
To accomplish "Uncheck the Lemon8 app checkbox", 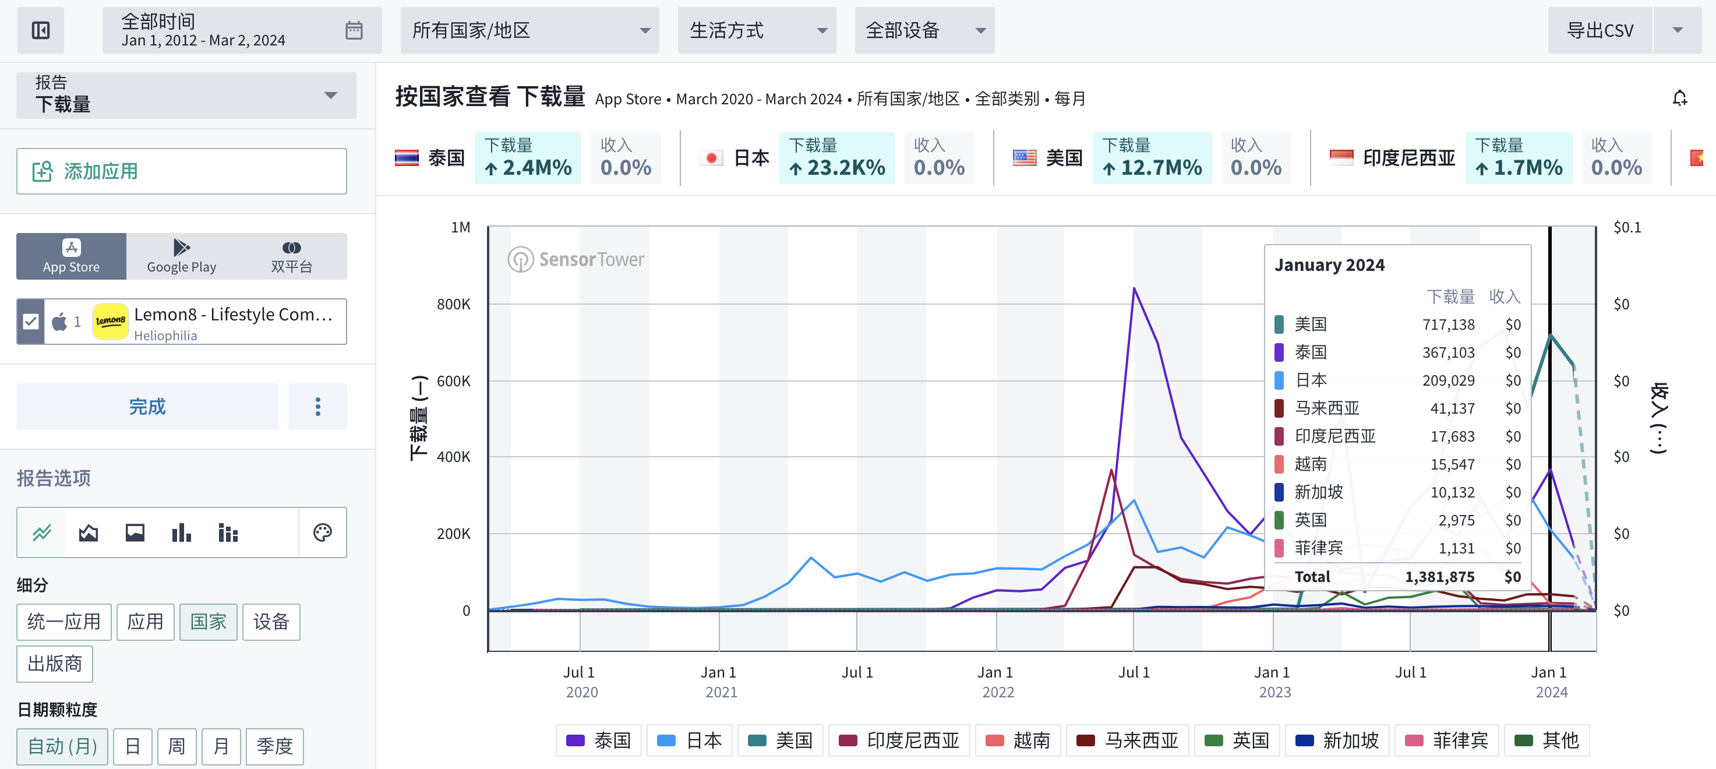I will point(31,322).
